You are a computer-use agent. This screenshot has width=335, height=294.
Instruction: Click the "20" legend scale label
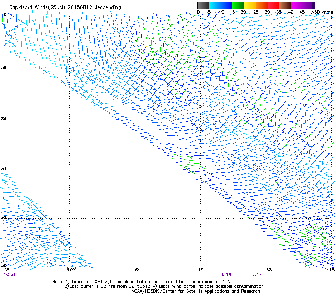pos(243,12)
